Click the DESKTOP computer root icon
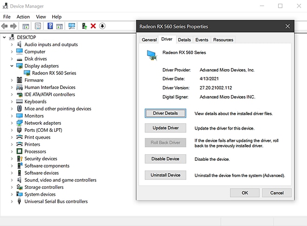 [12, 37]
